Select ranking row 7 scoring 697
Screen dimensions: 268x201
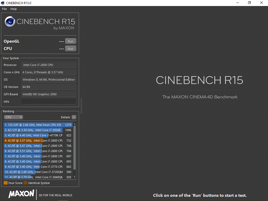tap(38, 156)
